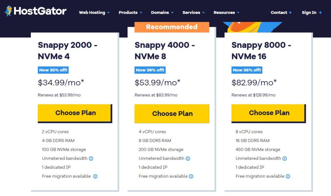
Task: Click info icon beside Snappy 4000 unmetered bandwidth
Action: click(x=188, y=158)
